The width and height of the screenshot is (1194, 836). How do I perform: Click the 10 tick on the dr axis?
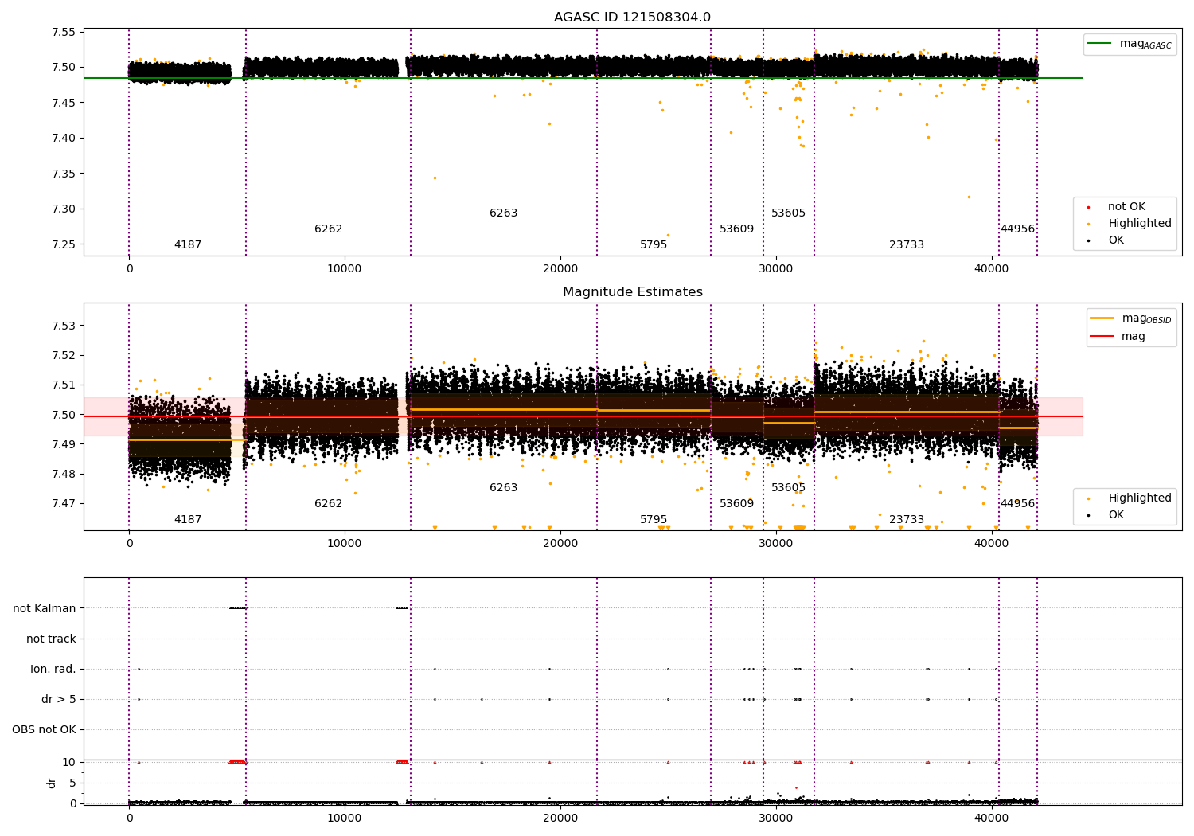point(69,762)
